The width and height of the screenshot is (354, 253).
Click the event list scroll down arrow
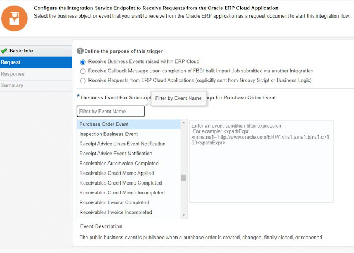click(x=184, y=215)
